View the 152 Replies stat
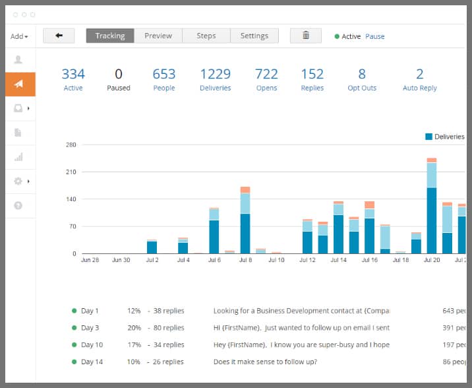The image size is (472, 388). click(x=312, y=79)
